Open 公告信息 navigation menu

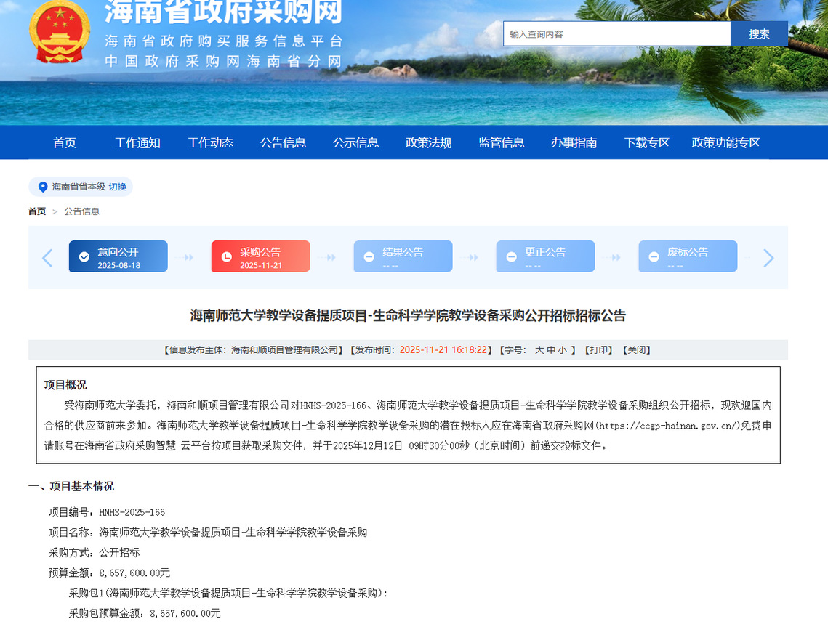click(x=283, y=142)
